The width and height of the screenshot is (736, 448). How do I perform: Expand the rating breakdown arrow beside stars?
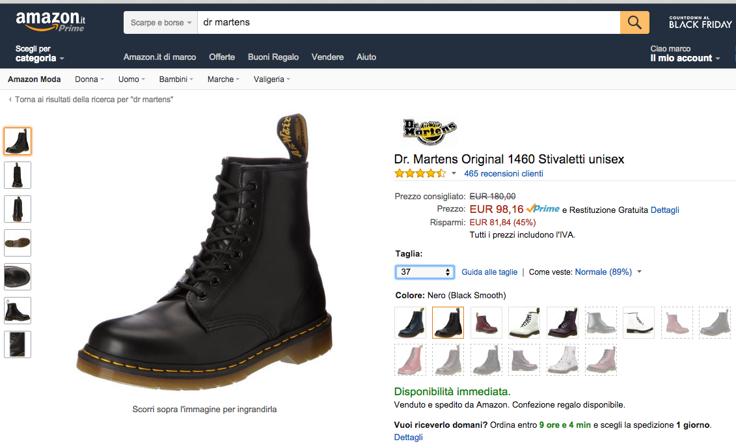[x=454, y=173]
